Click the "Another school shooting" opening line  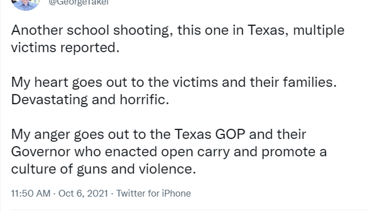(x=178, y=30)
